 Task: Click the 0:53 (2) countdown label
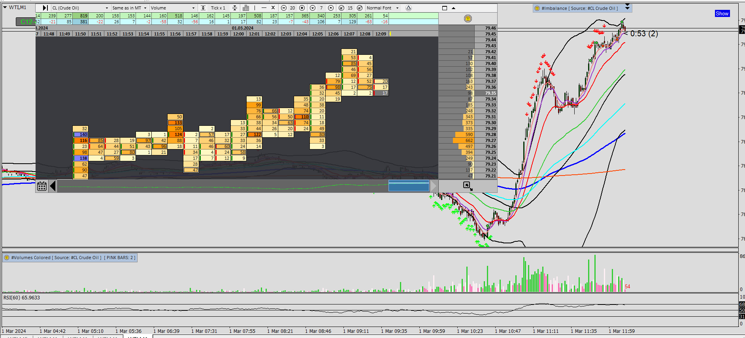(x=644, y=34)
